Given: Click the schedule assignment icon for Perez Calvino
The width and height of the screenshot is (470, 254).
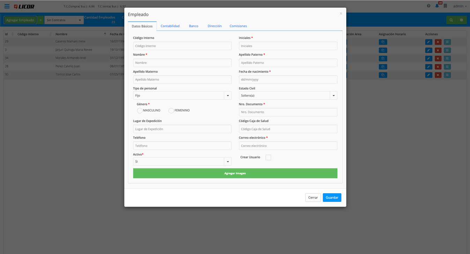Looking at the screenshot, I should click(383, 67).
